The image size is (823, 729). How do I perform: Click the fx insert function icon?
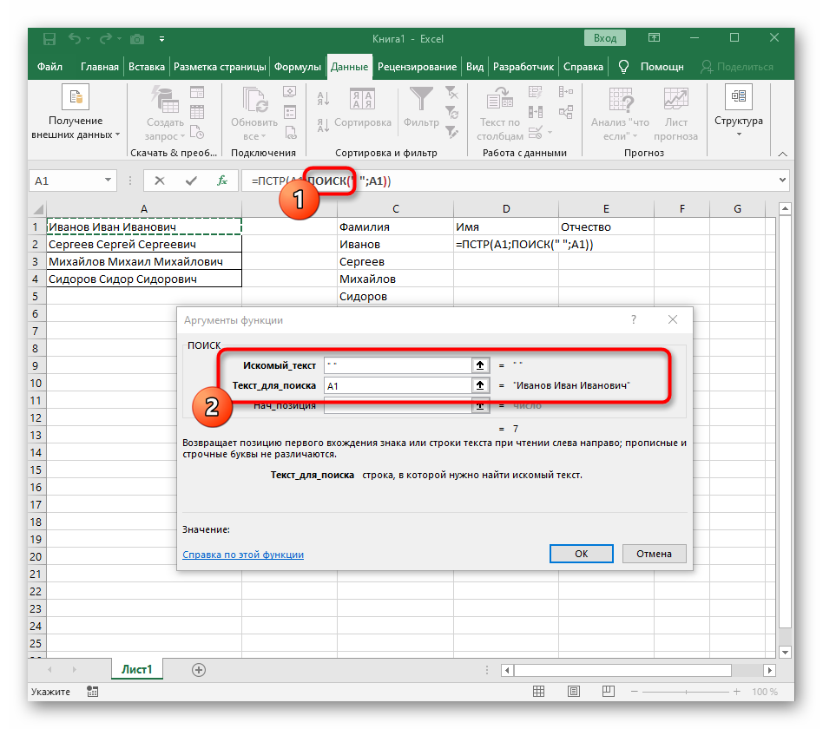[222, 181]
